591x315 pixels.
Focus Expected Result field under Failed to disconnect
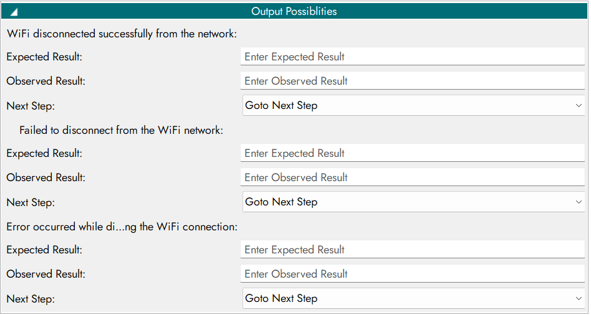pyautogui.click(x=413, y=153)
